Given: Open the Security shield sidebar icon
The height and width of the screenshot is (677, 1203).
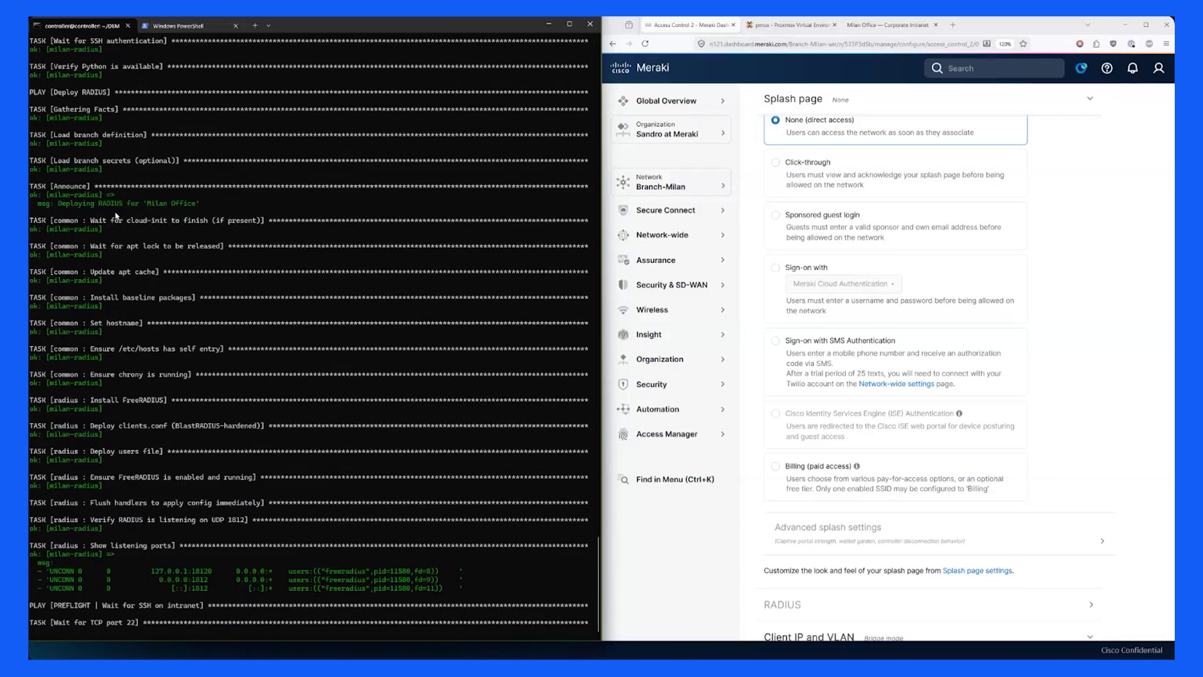Looking at the screenshot, I should [623, 384].
